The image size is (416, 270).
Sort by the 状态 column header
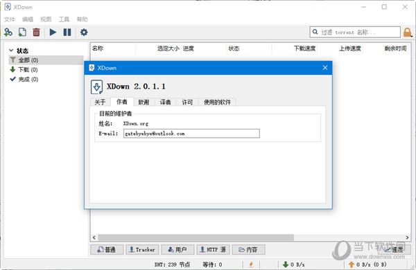(x=249, y=48)
